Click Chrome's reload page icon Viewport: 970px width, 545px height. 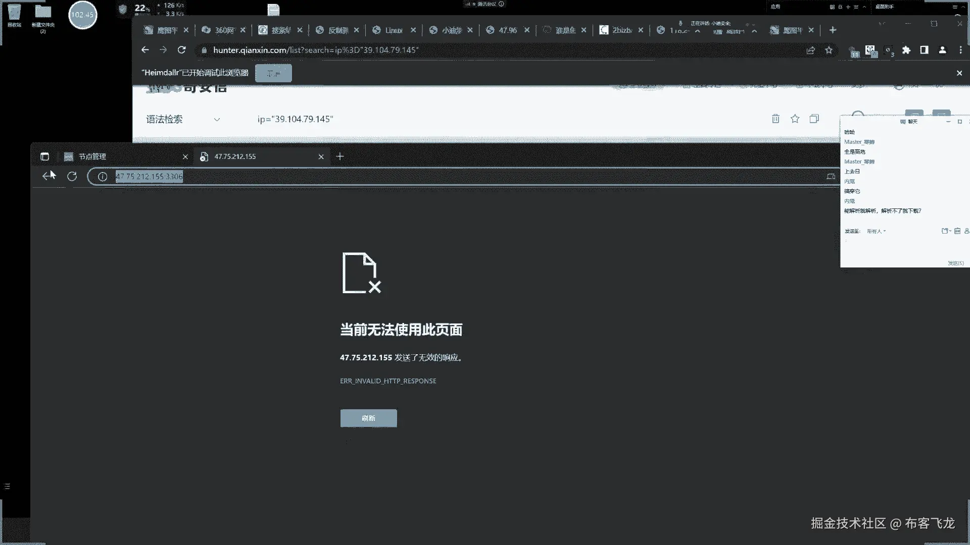tap(181, 50)
